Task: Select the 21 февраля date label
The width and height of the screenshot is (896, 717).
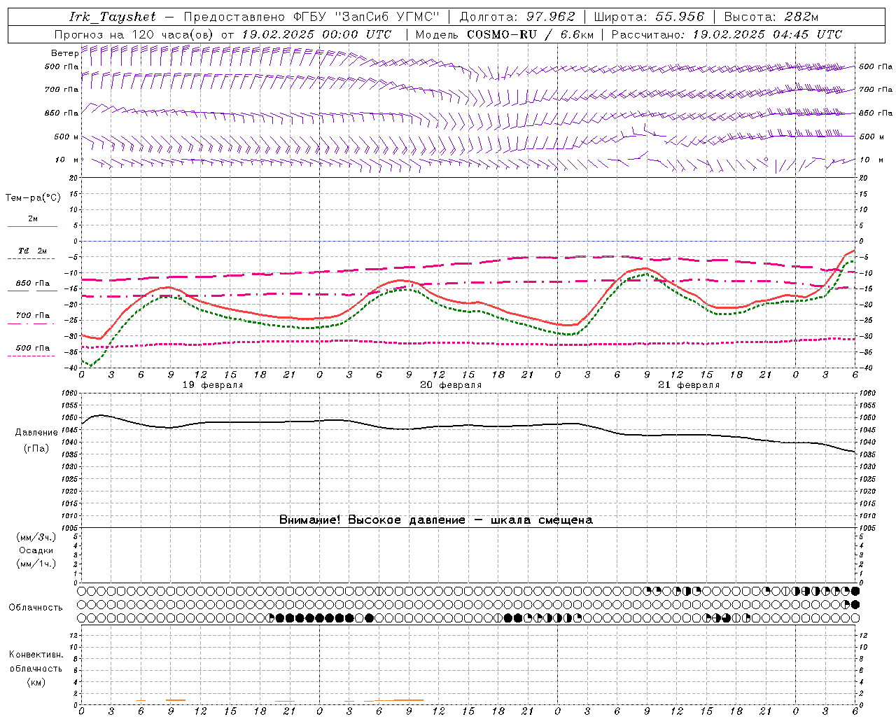Action: (689, 385)
